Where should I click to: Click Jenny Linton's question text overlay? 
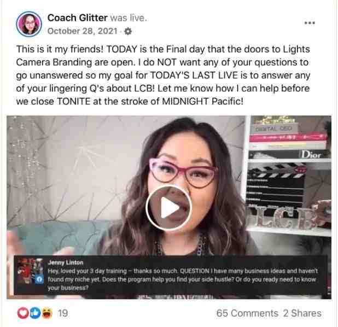(x=183, y=279)
